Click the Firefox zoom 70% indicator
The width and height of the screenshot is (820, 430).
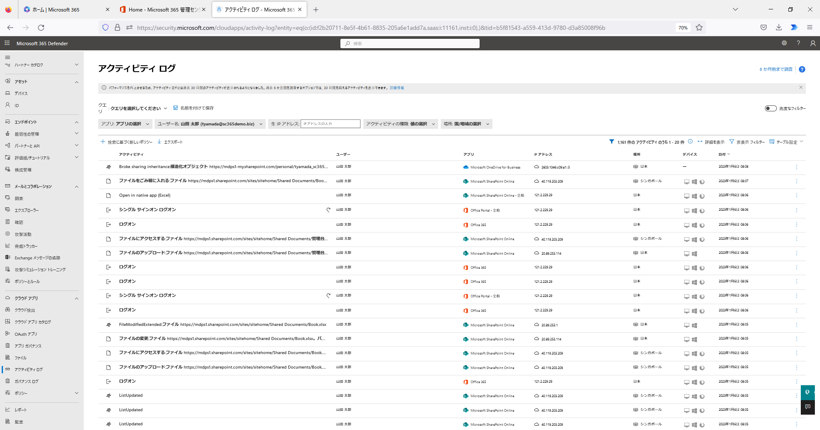pyautogui.click(x=683, y=28)
